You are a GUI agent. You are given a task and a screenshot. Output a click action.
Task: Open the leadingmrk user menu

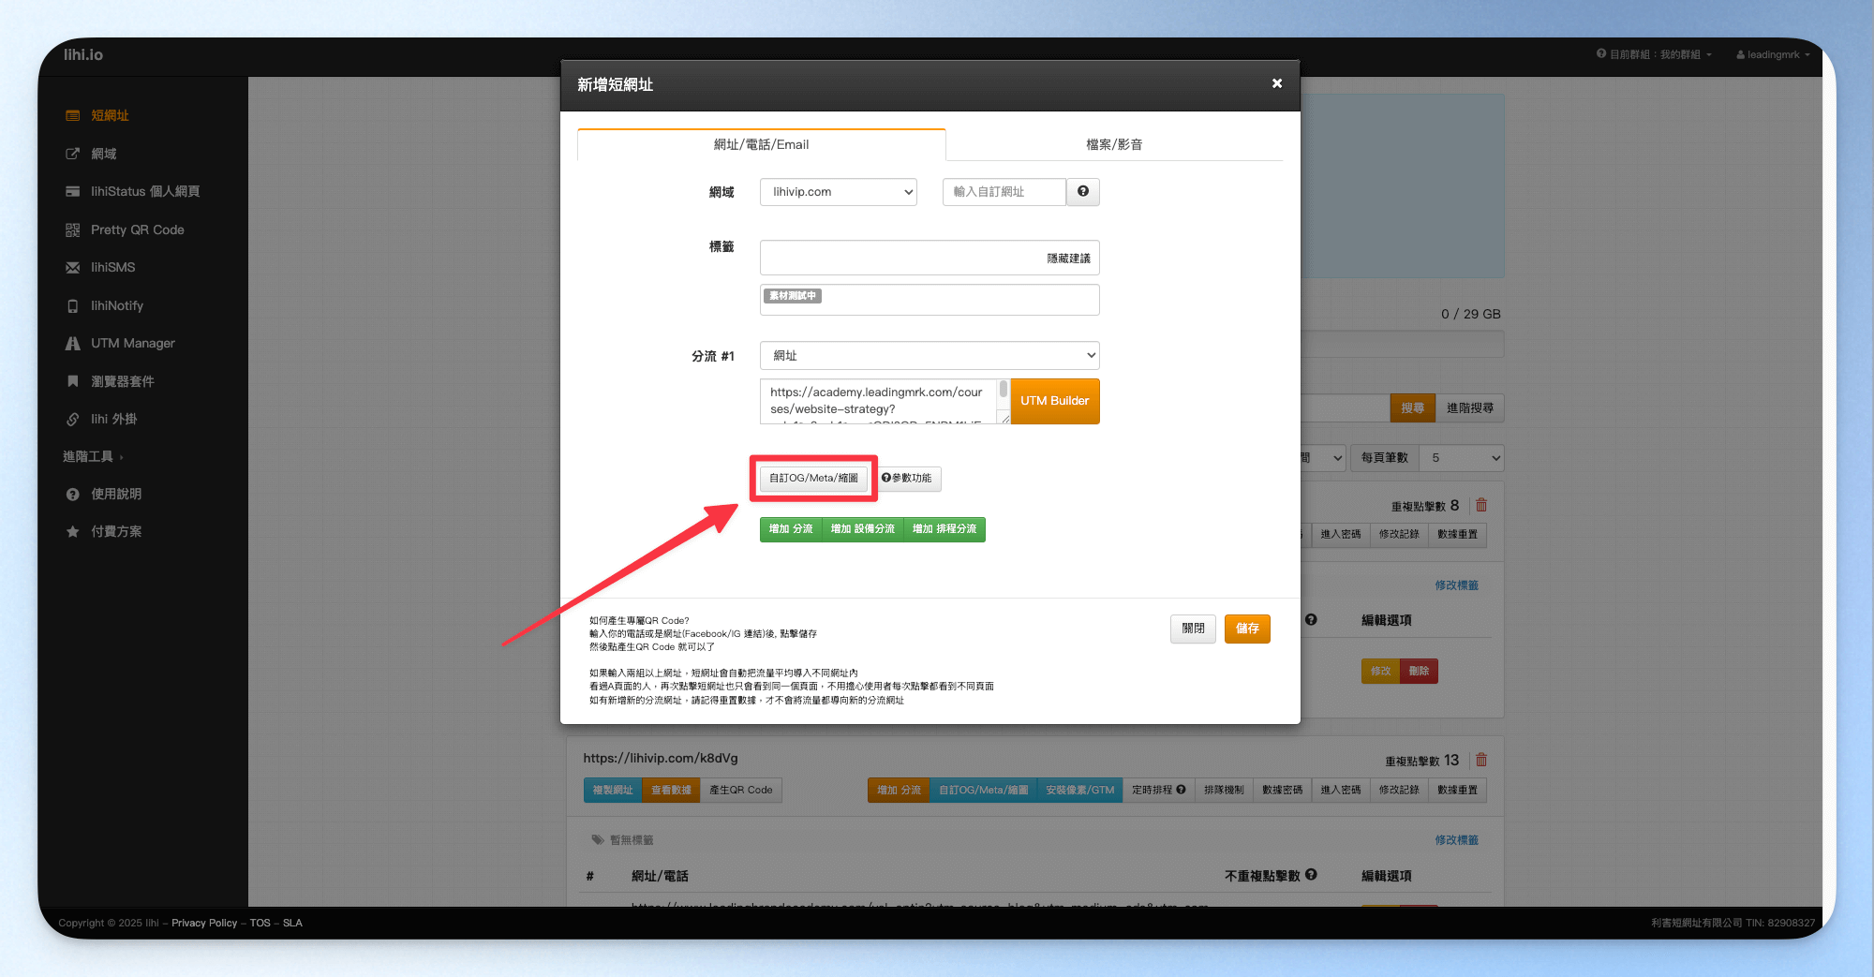(x=1773, y=54)
